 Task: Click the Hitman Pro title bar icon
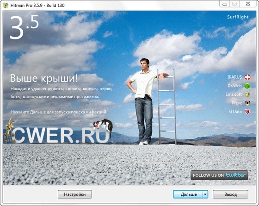point(6,5)
